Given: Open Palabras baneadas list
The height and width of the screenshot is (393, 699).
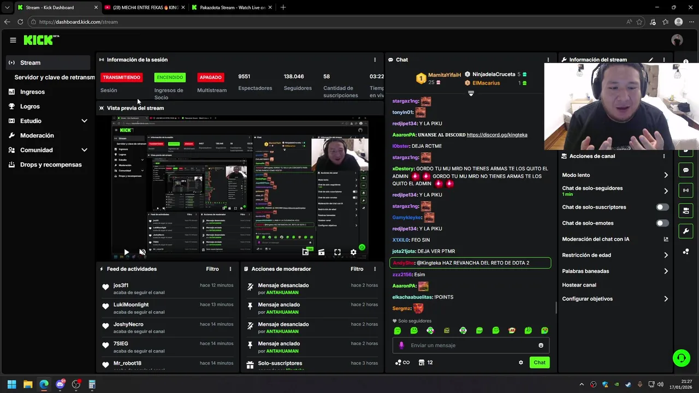Looking at the screenshot, I should (x=615, y=271).
